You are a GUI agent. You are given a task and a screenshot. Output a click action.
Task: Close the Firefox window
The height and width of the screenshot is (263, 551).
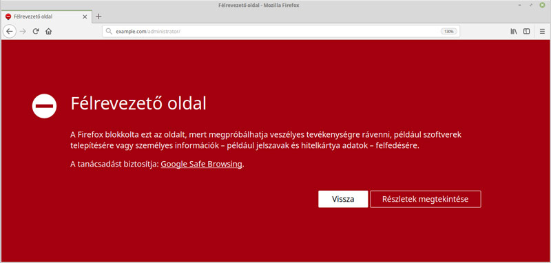[x=542, y=6]
